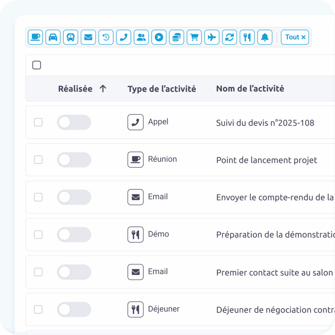
Task: Toggle Réalisée switch for the Appel row
Action: (74, 122)
